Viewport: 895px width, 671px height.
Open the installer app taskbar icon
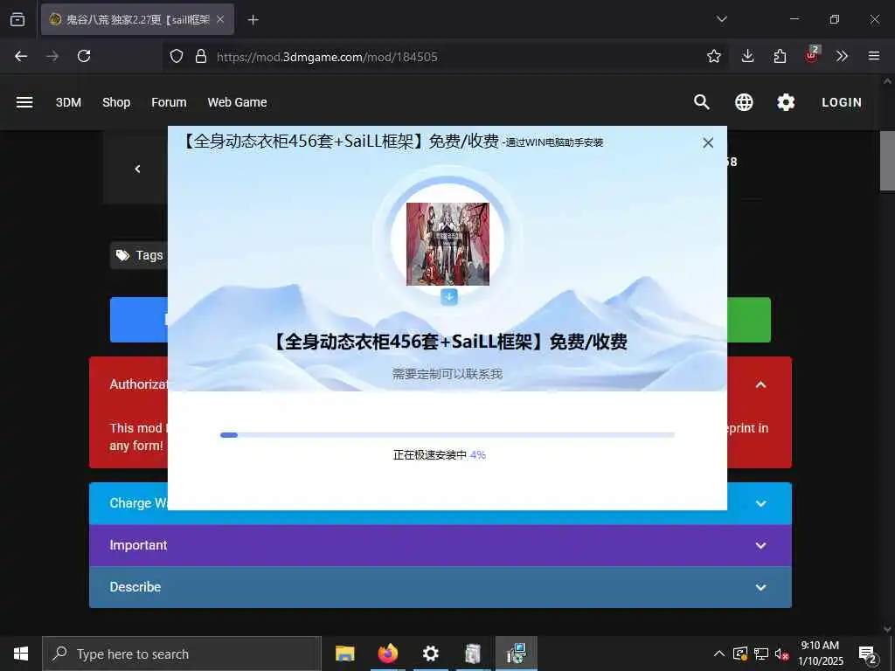pyautogui.click(x=516, y=654)
